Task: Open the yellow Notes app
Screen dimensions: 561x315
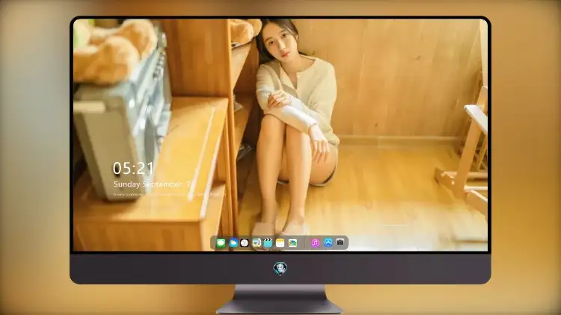Action: pyautogui.click(x=280, y=243)
